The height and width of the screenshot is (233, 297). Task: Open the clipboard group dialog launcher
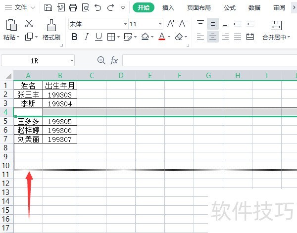coord(61,45)
